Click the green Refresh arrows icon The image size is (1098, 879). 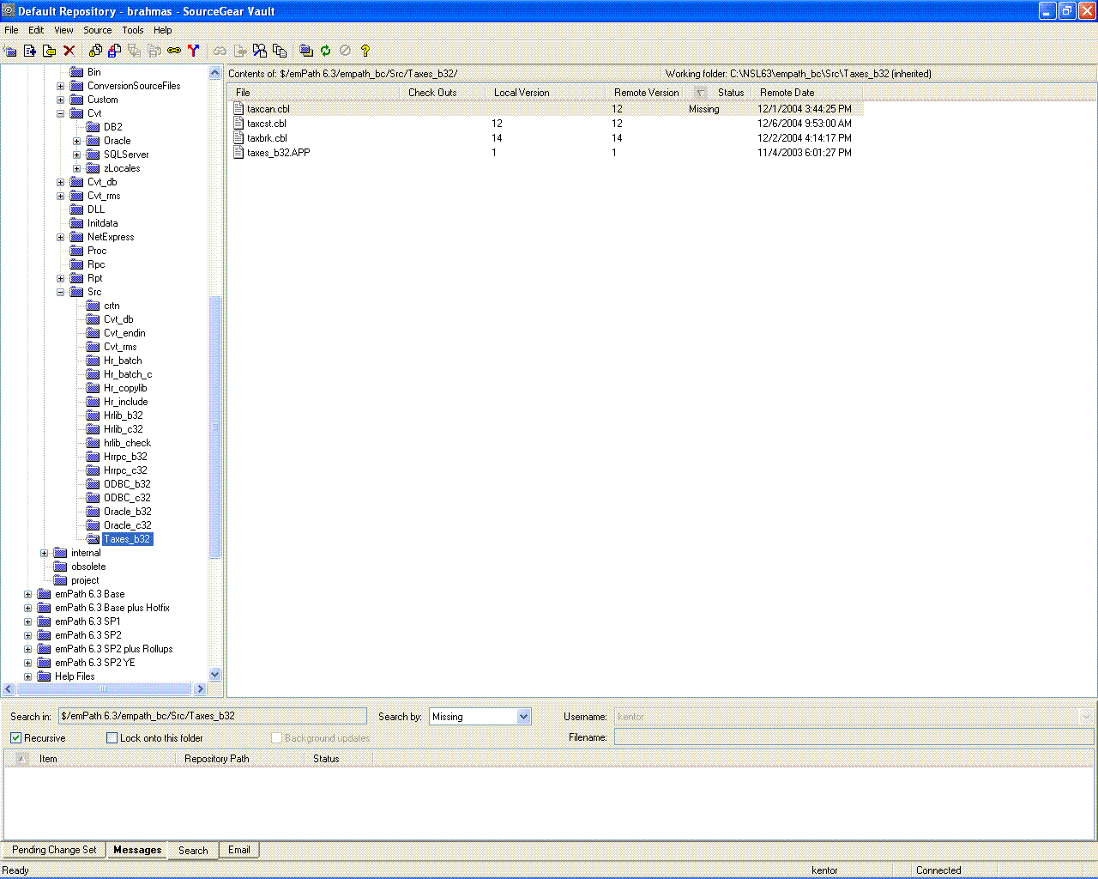pyautogui.click(x=326, y=51)
